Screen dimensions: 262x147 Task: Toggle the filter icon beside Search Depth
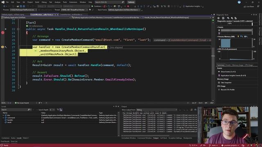click(x=58, y=110)
